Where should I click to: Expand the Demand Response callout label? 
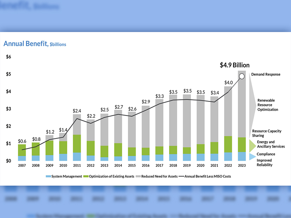266,75
